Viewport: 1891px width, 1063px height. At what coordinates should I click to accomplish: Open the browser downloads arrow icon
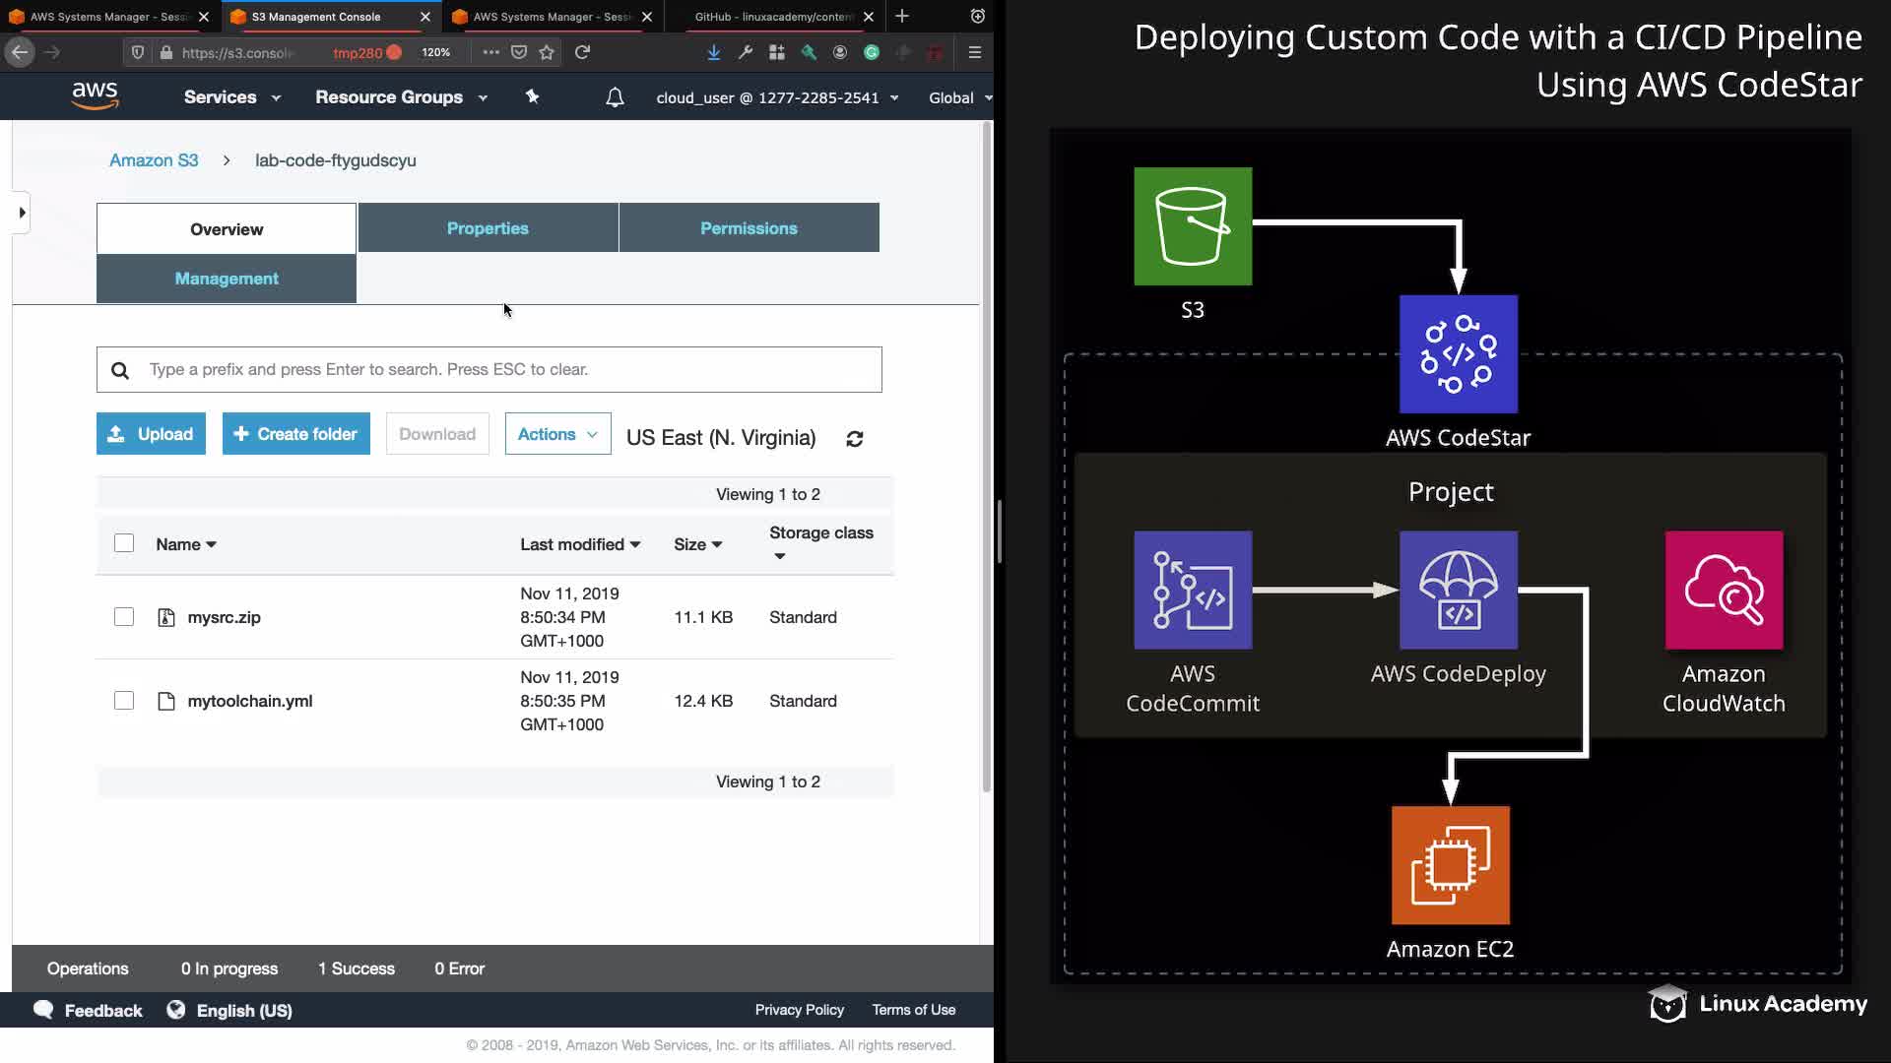(713, 52)
